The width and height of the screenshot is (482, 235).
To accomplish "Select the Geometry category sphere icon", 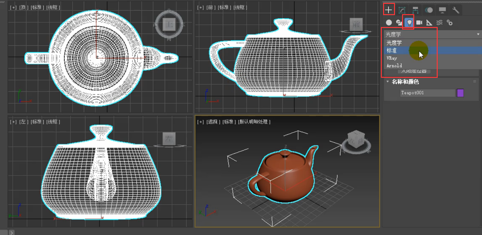I will coord(388,23).
